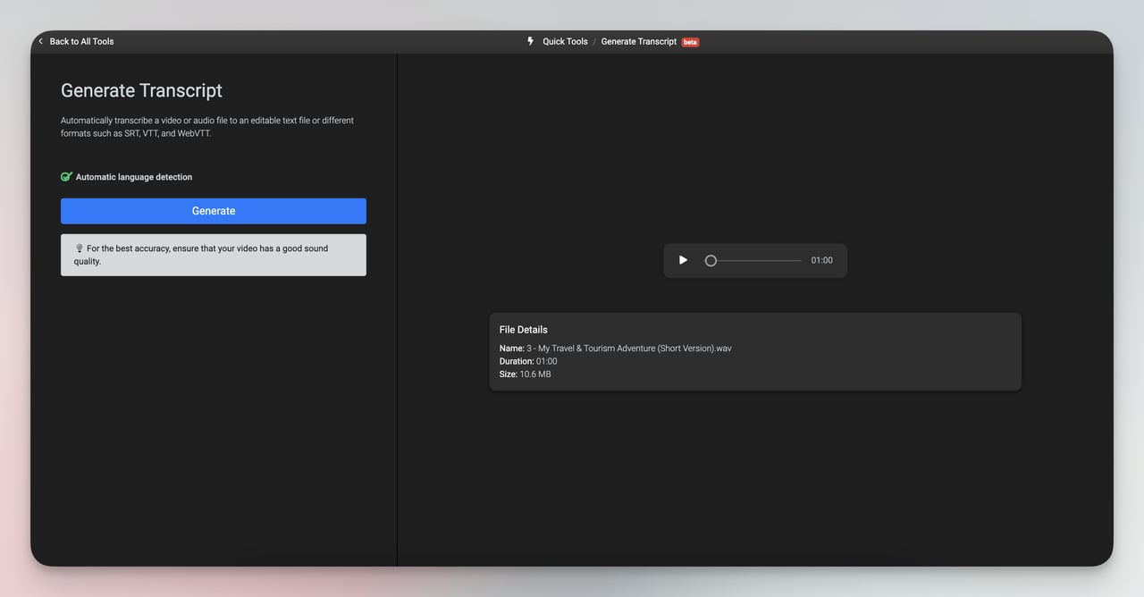
Task: Click the back chevron arrow icon
Action: tap(40, 41)
